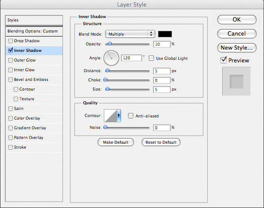Click the Angle value field

[132, 58]
